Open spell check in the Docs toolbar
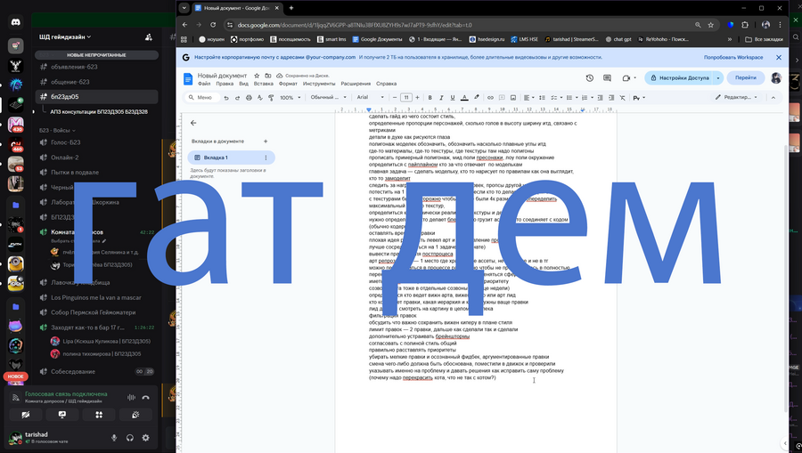The height and width of the screenshot is (453, 802). click(260, 98)
